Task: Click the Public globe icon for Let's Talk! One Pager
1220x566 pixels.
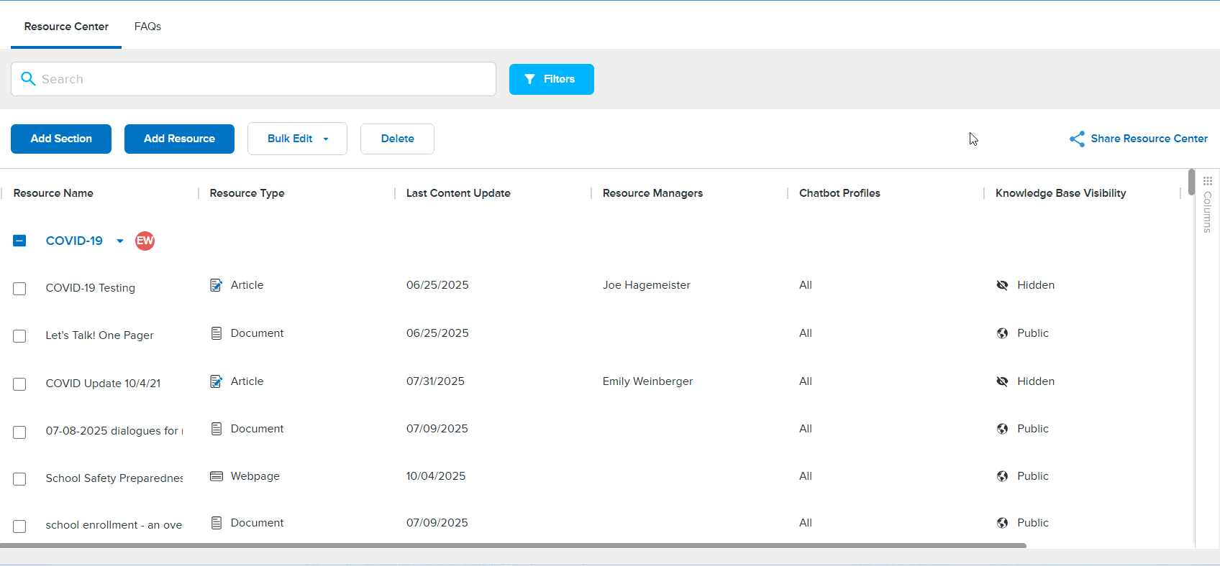Action: coord(1002,333)
